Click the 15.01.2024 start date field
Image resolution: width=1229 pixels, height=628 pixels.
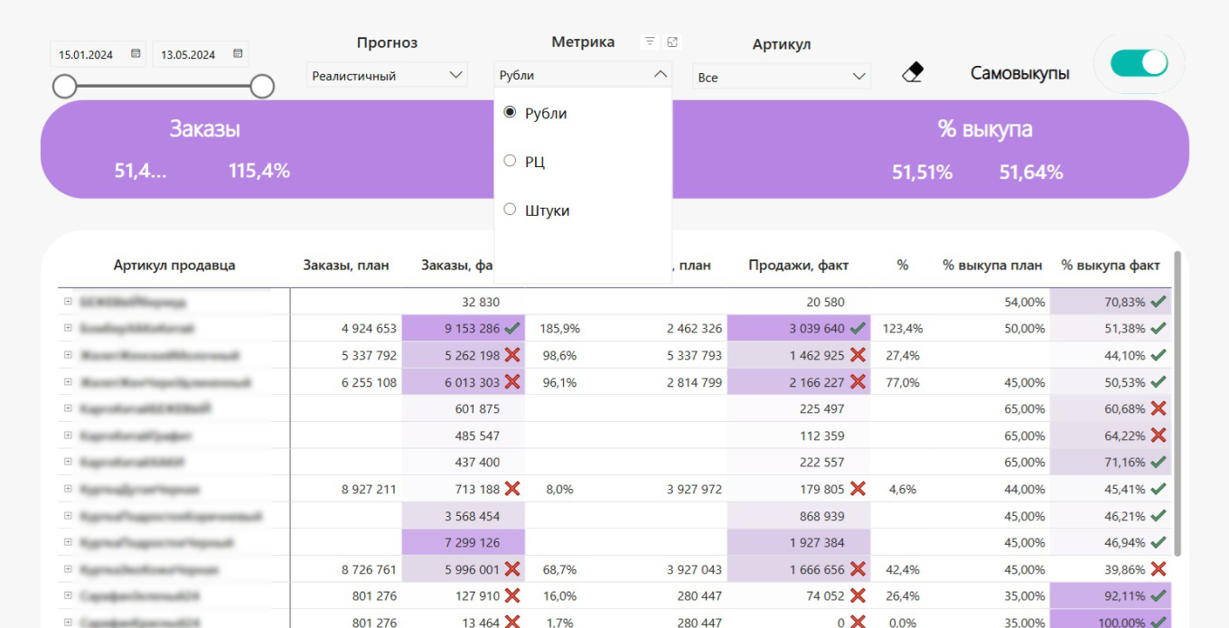coord(87,55)
